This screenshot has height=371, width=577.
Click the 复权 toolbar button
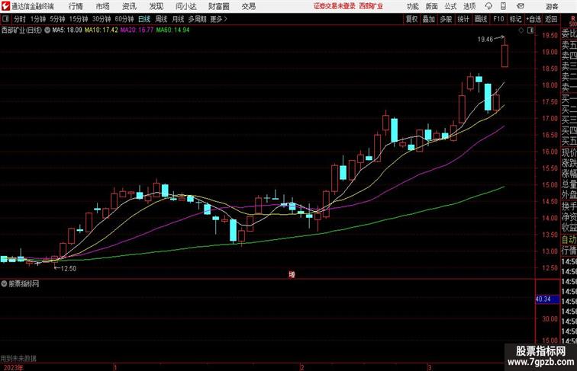411,19
